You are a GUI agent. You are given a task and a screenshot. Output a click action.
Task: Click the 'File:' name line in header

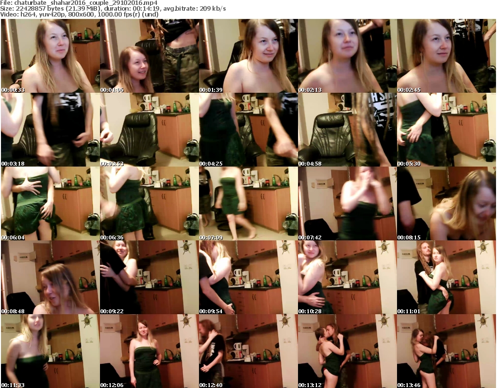(79, 3)
